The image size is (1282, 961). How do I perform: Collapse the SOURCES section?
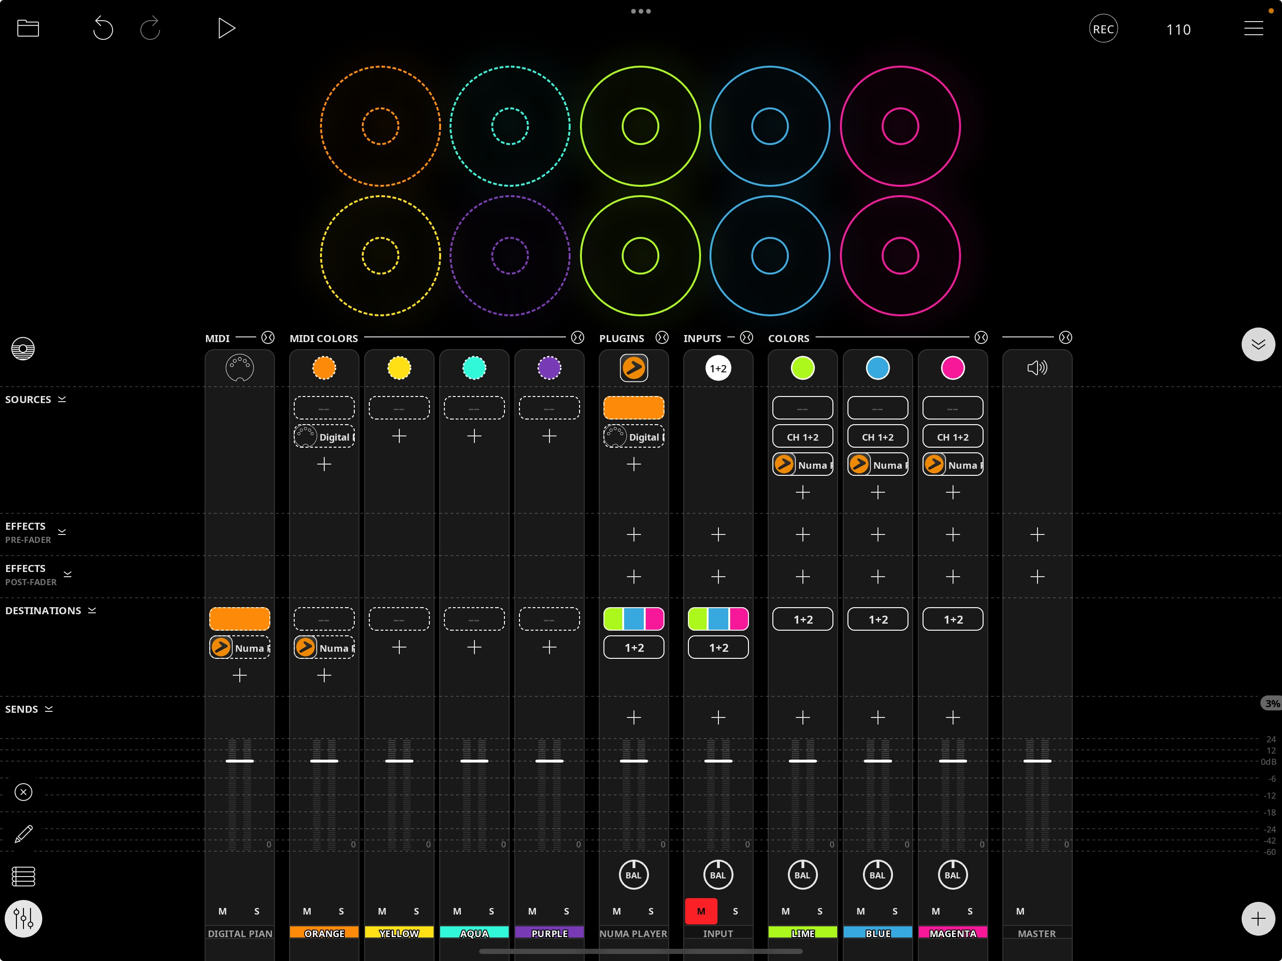[x=62, y=399]
